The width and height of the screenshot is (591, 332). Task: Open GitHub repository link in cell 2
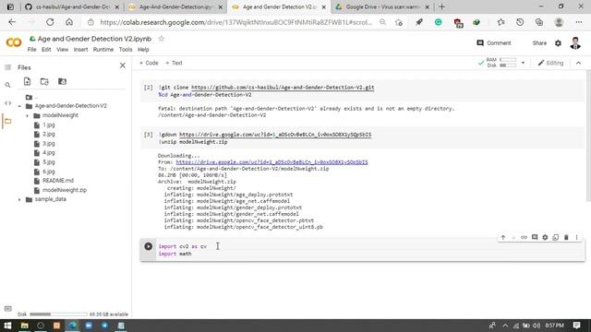click(x=283, y=88)
